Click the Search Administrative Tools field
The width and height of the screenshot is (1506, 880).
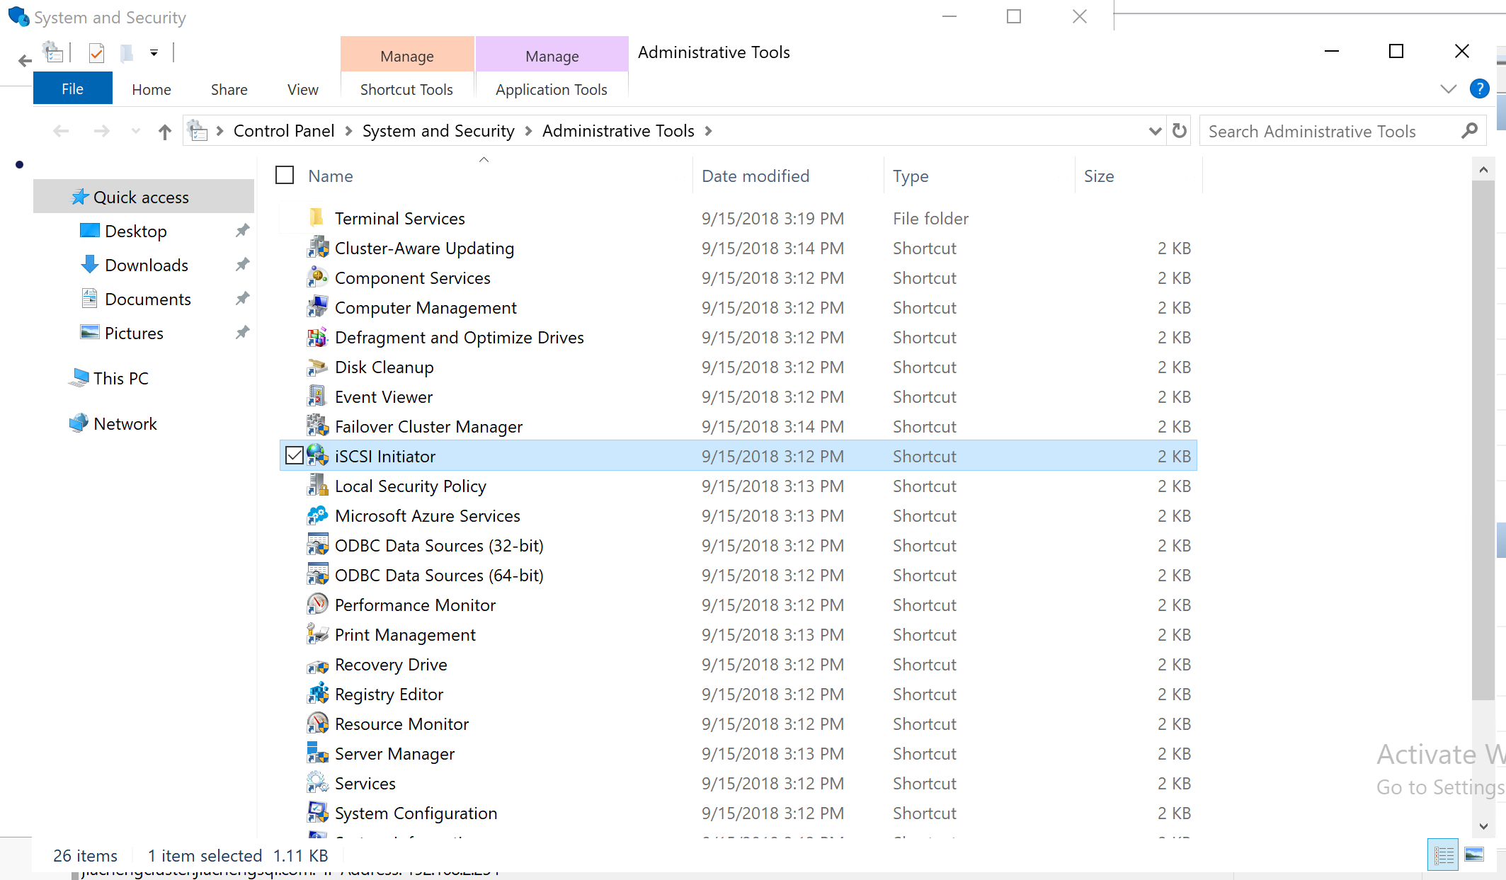click(x=1330, y=132)
